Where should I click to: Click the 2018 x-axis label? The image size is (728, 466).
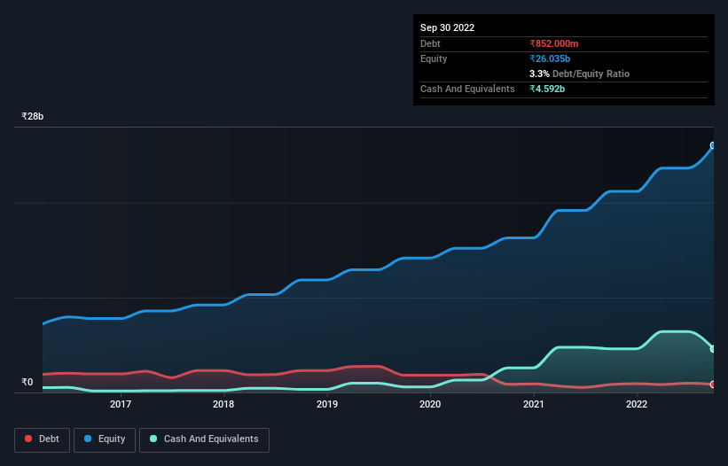(x=223, y=404)
